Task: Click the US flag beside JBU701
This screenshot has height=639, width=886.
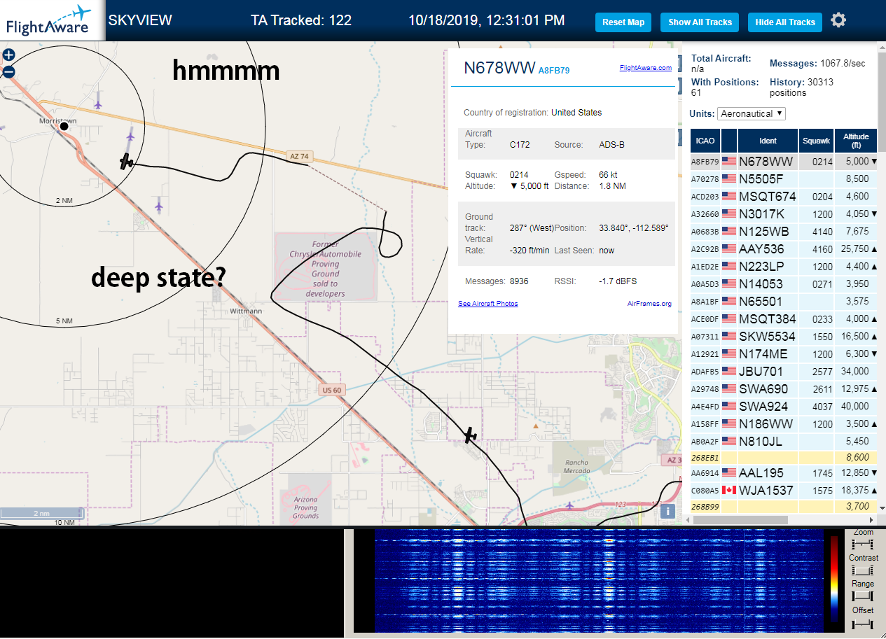Action: coord(729,371)
